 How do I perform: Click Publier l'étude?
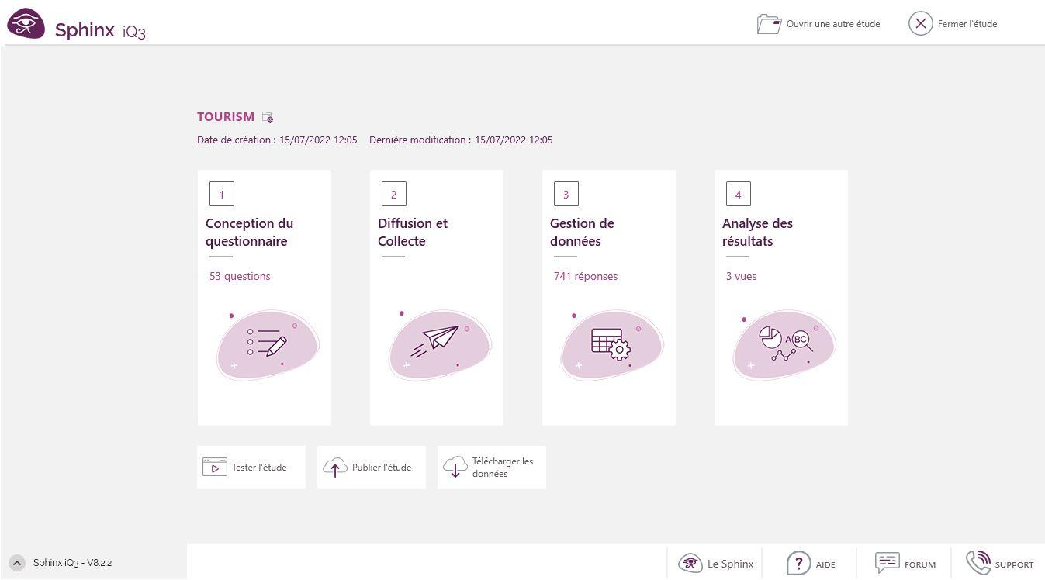click(x=371, y=467)
